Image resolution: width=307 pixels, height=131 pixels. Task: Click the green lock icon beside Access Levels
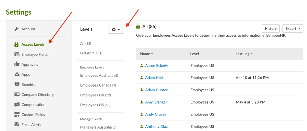[x=17, y=44]
